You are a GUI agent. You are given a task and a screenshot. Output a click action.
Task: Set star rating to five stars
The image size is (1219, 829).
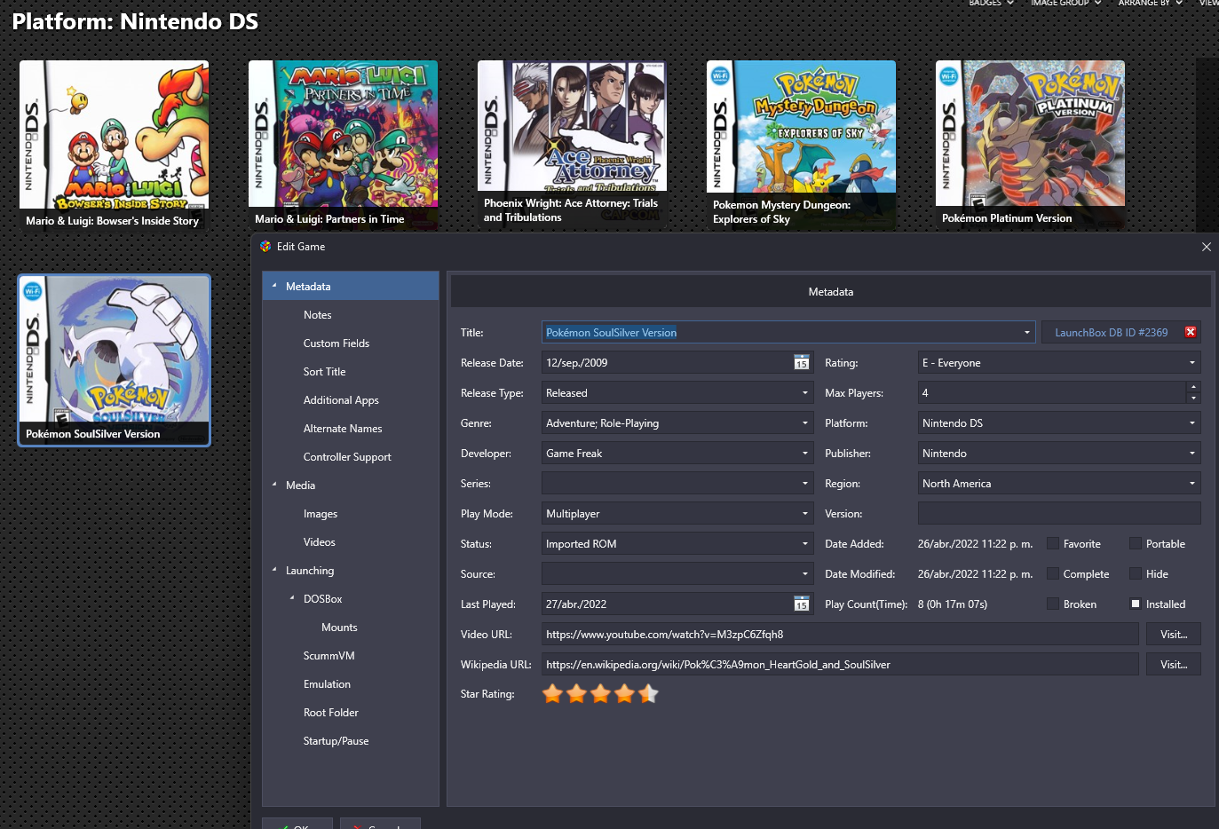(648, 694)
